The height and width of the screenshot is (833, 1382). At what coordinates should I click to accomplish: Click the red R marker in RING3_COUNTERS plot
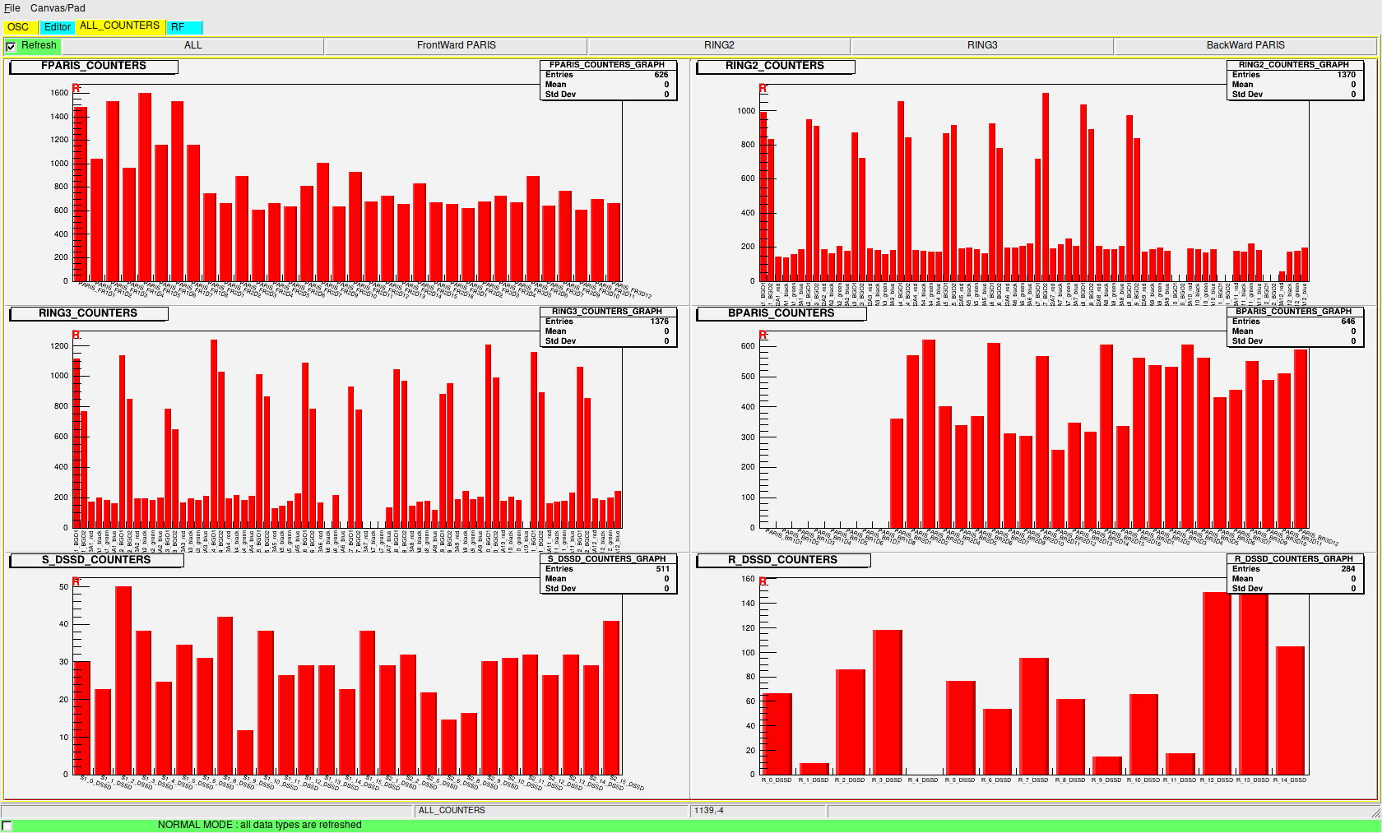tap(76, 335)
